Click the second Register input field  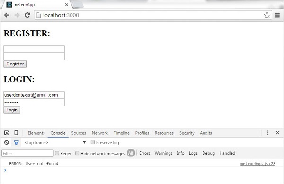click(x=34, y=56)
